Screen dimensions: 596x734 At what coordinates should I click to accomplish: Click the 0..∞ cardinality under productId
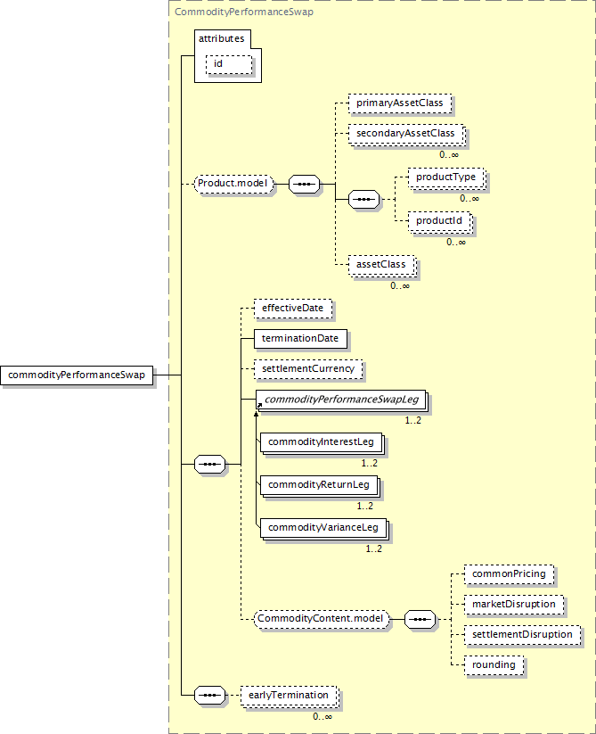(x=456, y=242)
